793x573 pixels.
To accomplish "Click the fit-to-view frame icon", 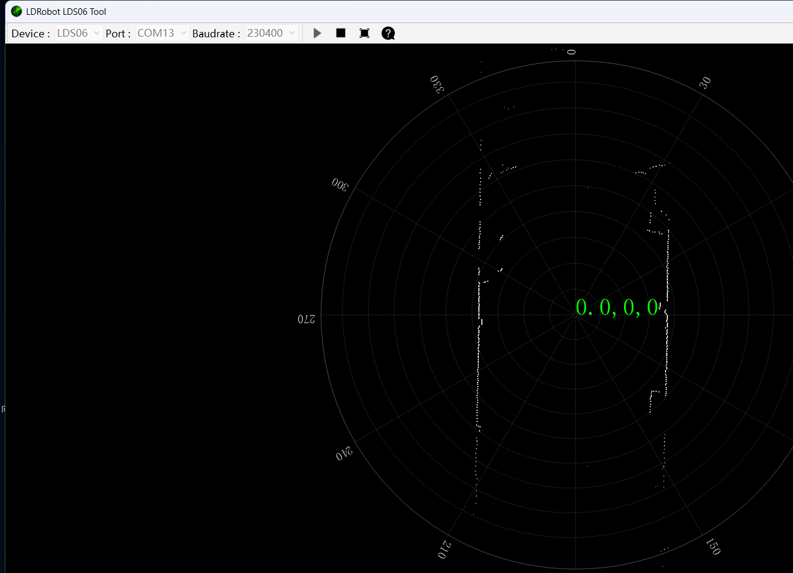I will coord(364,33).
